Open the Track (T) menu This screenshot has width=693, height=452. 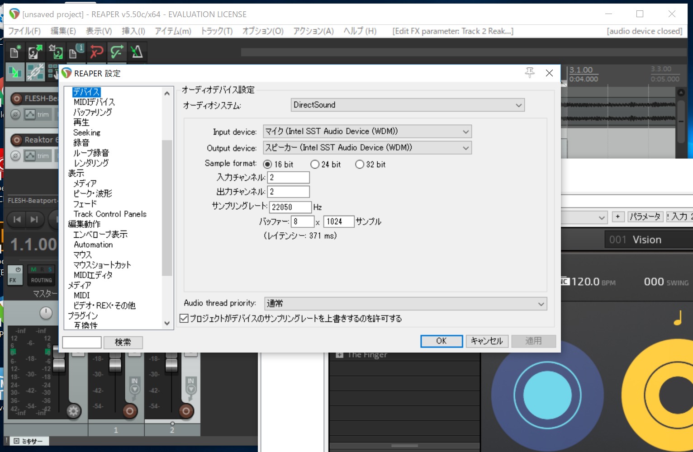[x=217, y=31]
